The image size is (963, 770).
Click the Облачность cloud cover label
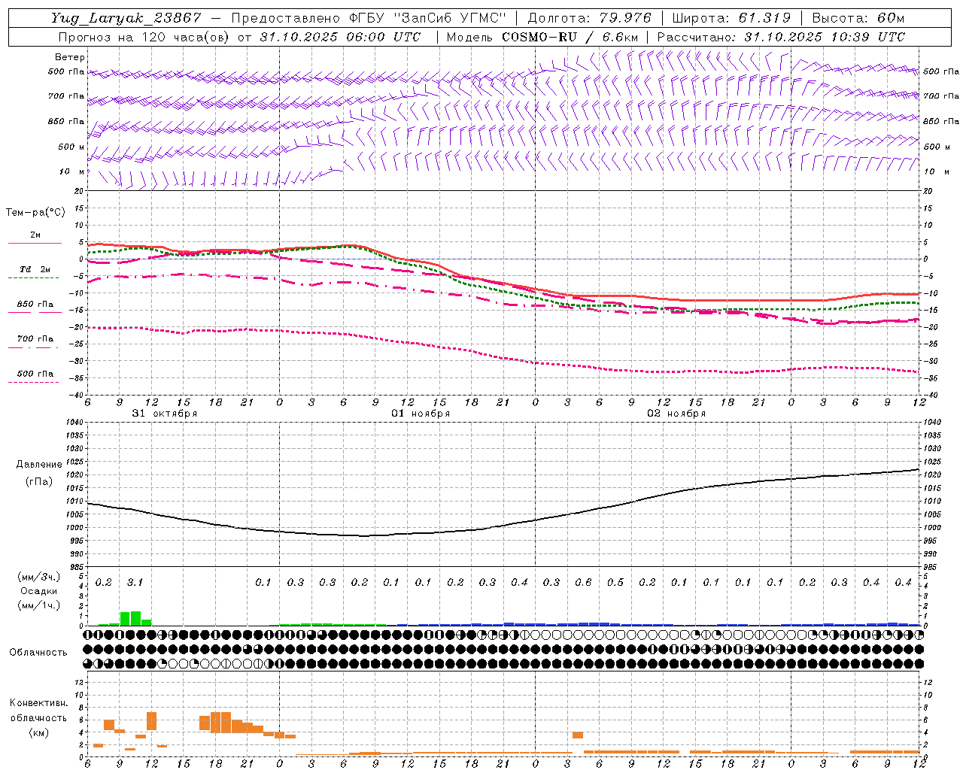click(x=38, y=652)
